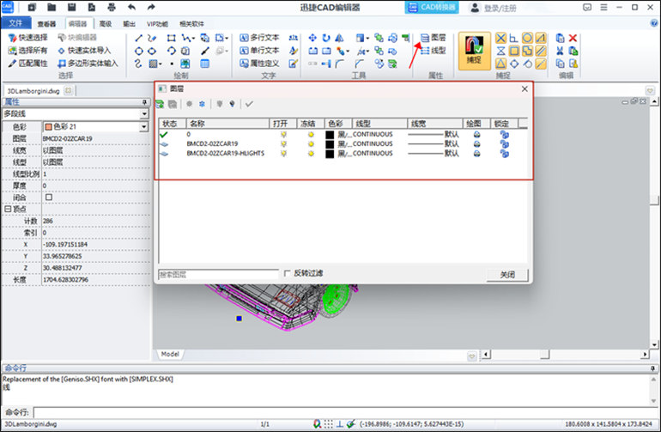Click 选择所有 to select all entities
661x432 pixels.
(x=27, y=50)
